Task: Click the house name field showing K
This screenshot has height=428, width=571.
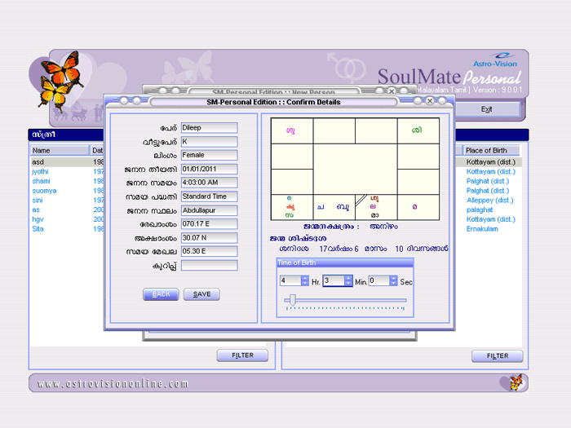Action: point(210,142)
